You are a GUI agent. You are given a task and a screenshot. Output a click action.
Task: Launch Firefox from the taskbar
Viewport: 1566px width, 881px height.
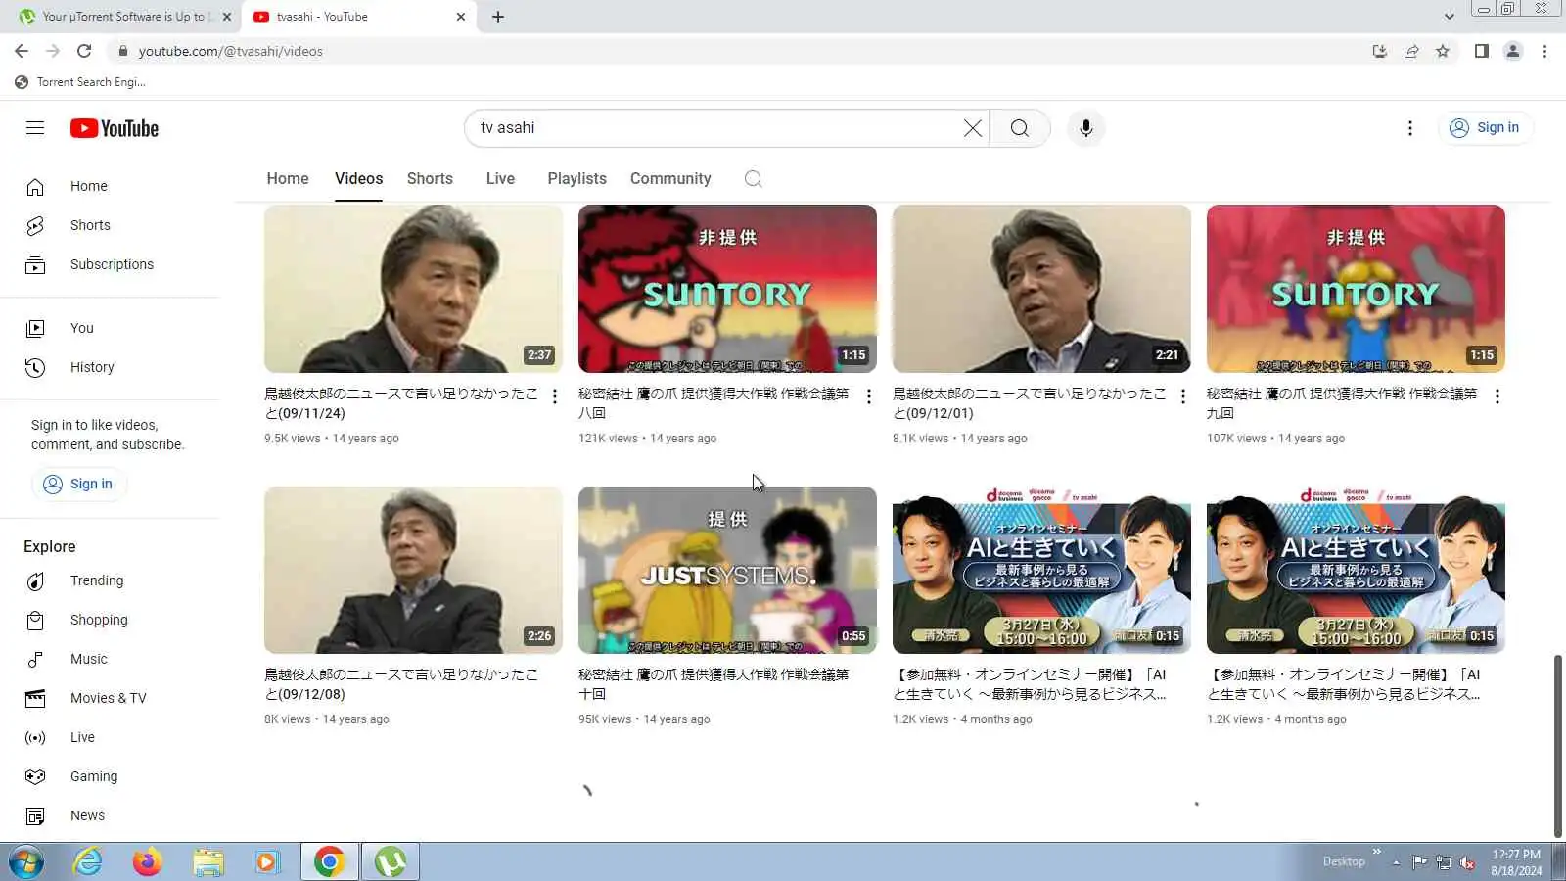147,862
